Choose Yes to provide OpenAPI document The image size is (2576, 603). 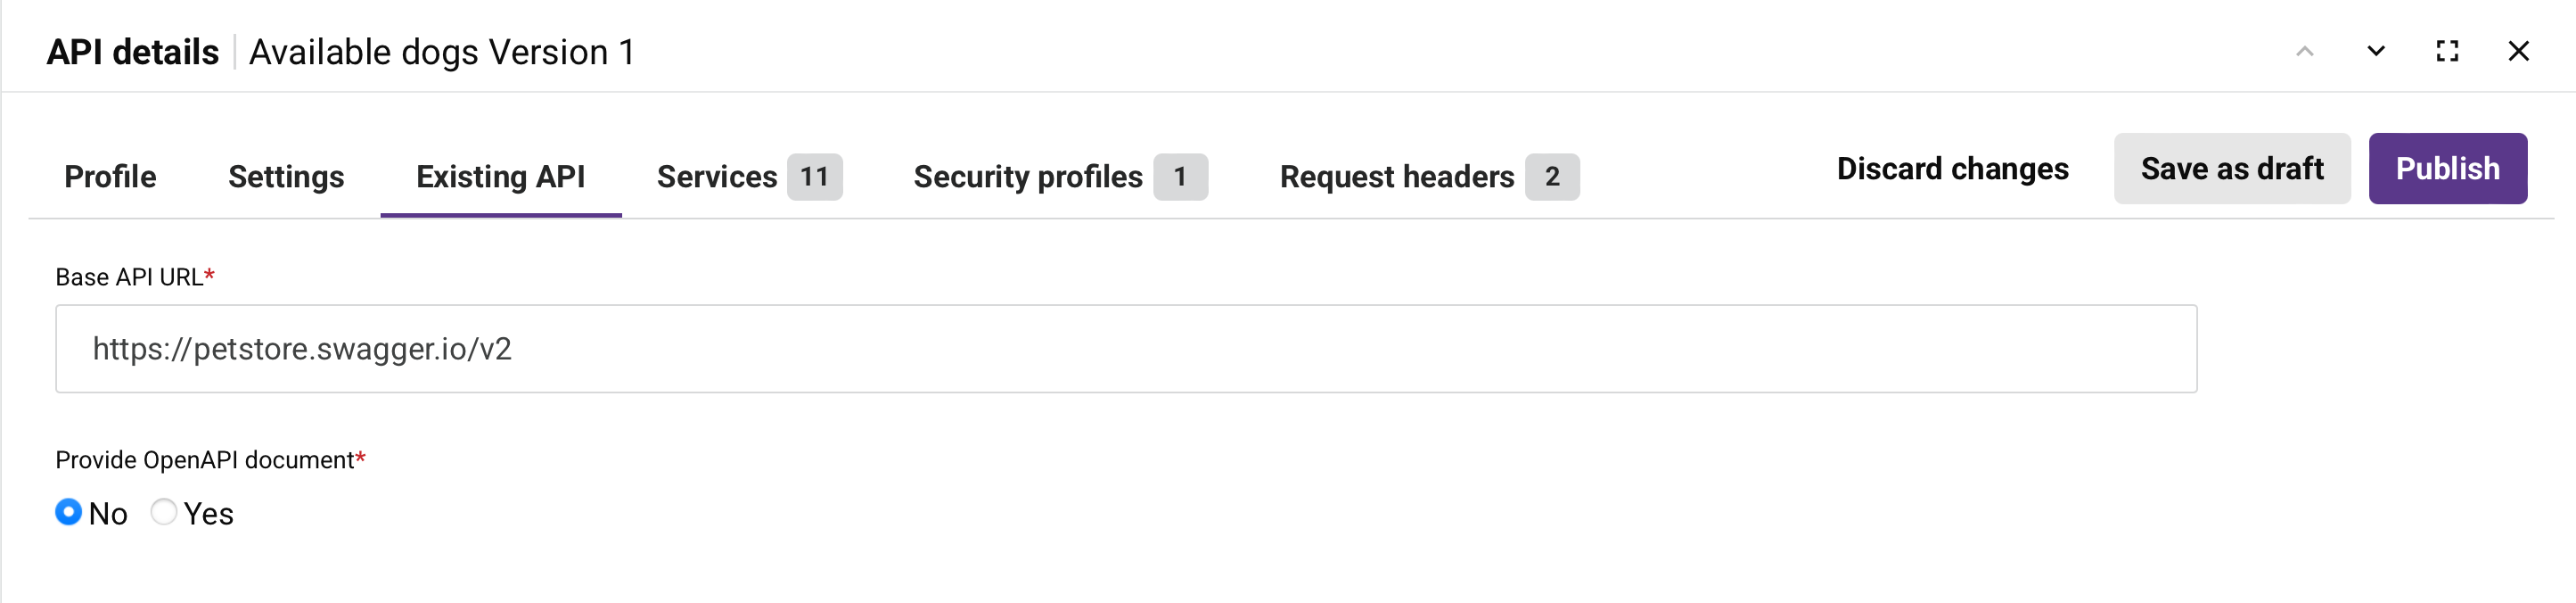point(164,512)
